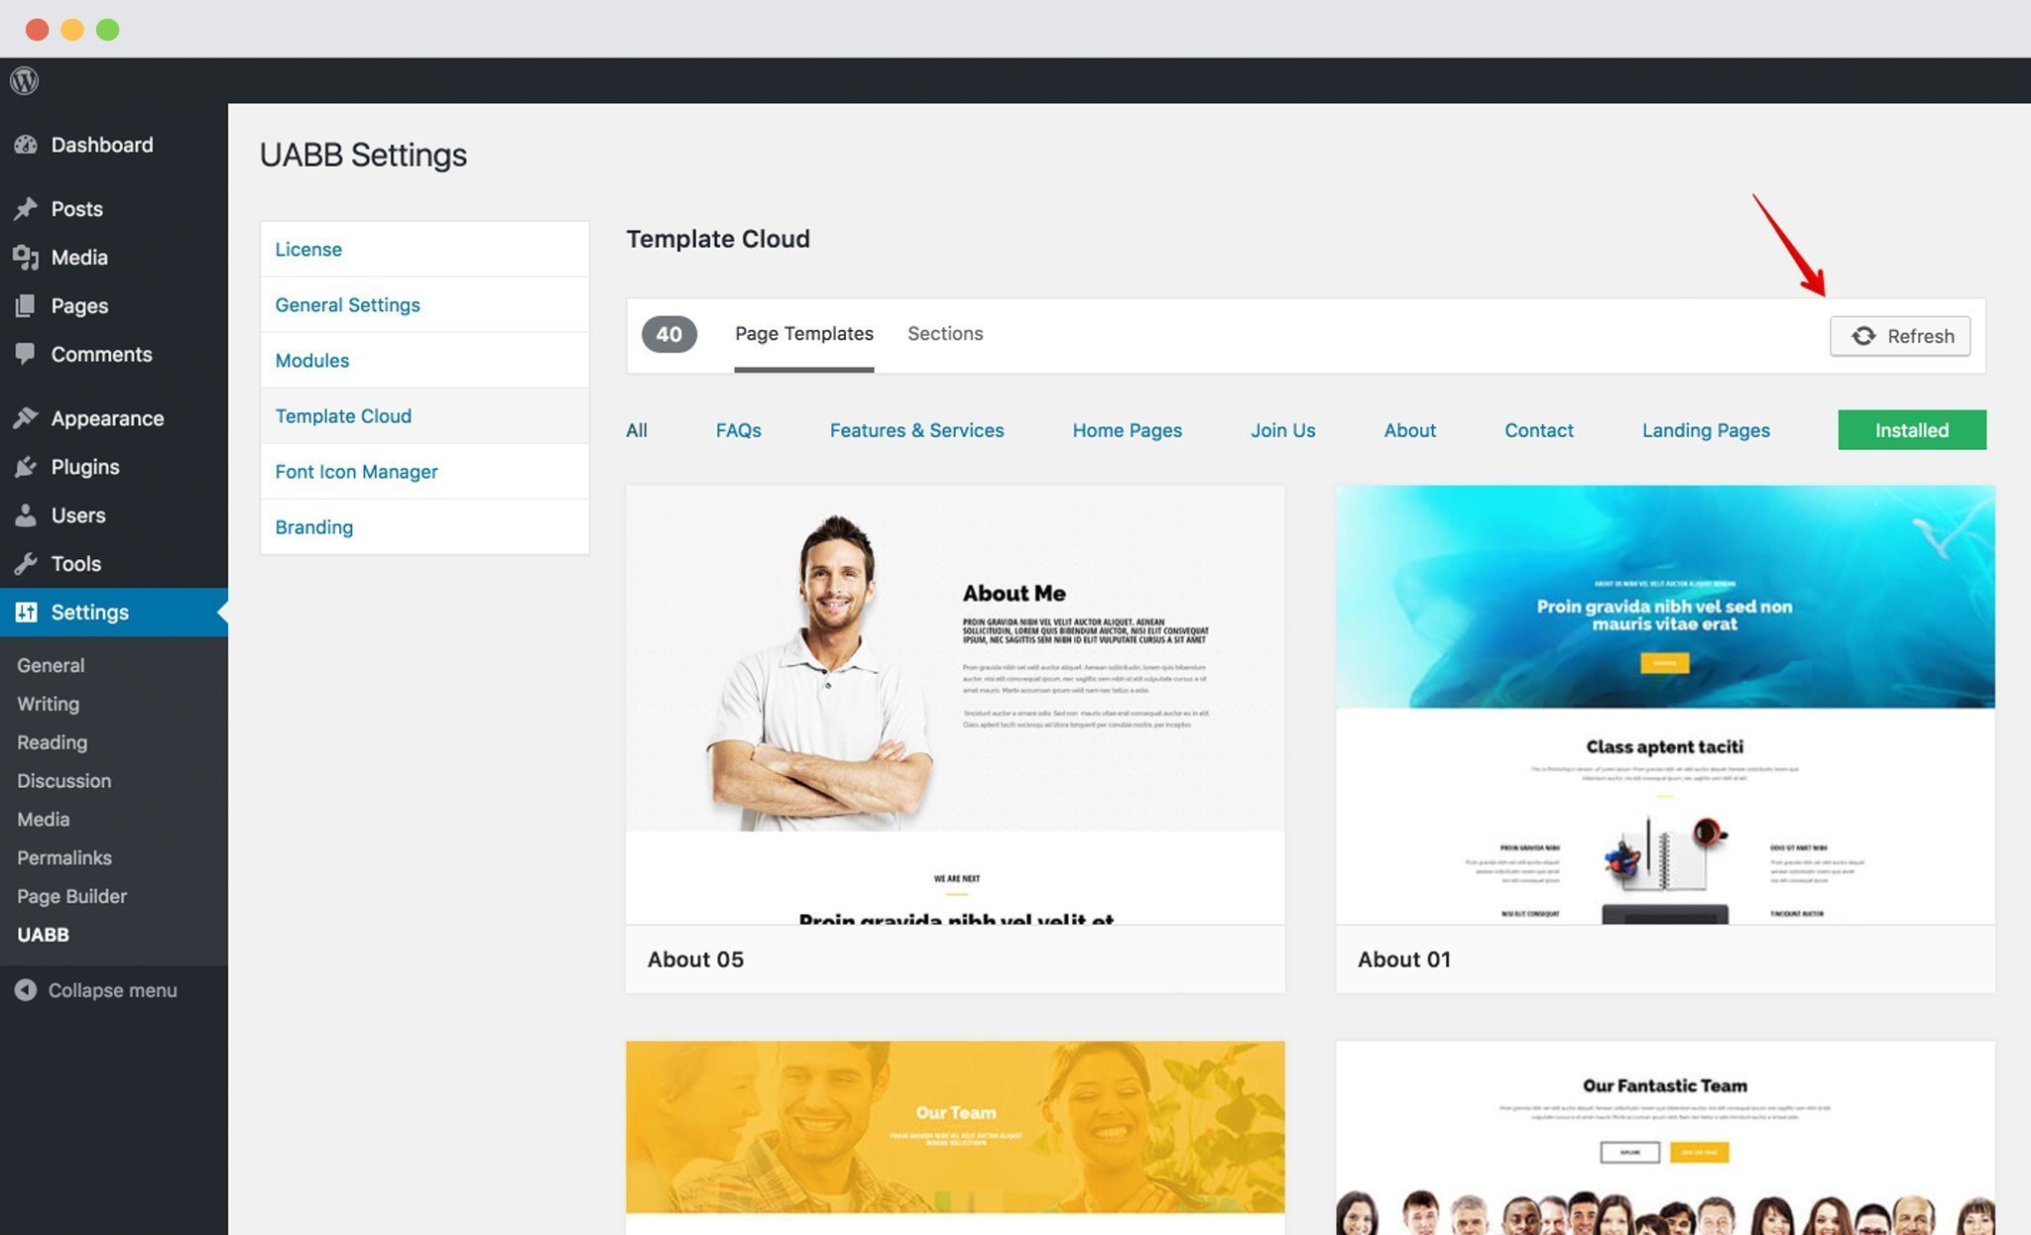The height and width of the screenshot is (1235, 2031).
Task: Expand the General Settings section
Action: tap(347, 304)
